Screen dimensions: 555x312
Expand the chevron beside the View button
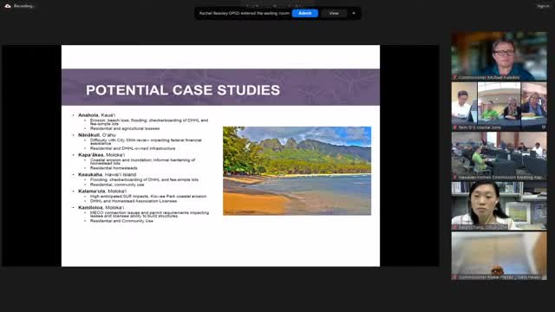[x=354, y=14]
